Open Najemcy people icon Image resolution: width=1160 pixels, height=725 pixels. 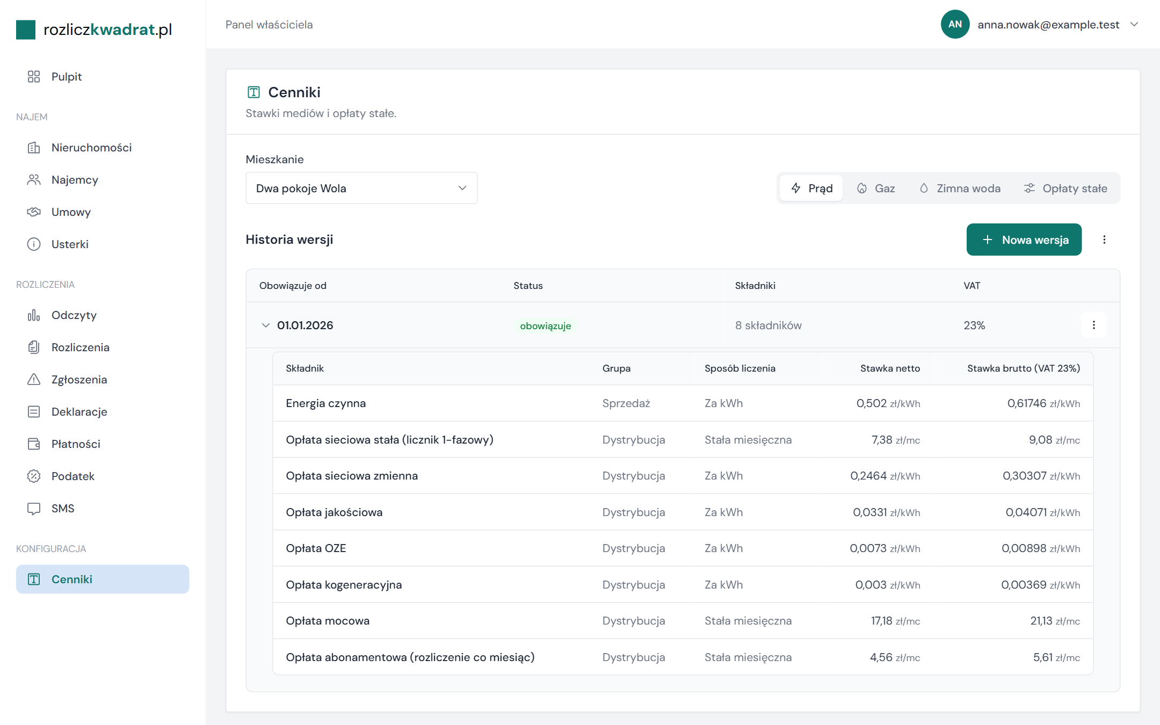coord(34,180)
